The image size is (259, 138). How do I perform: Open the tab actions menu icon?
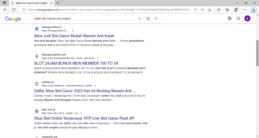tap(4, 3)
